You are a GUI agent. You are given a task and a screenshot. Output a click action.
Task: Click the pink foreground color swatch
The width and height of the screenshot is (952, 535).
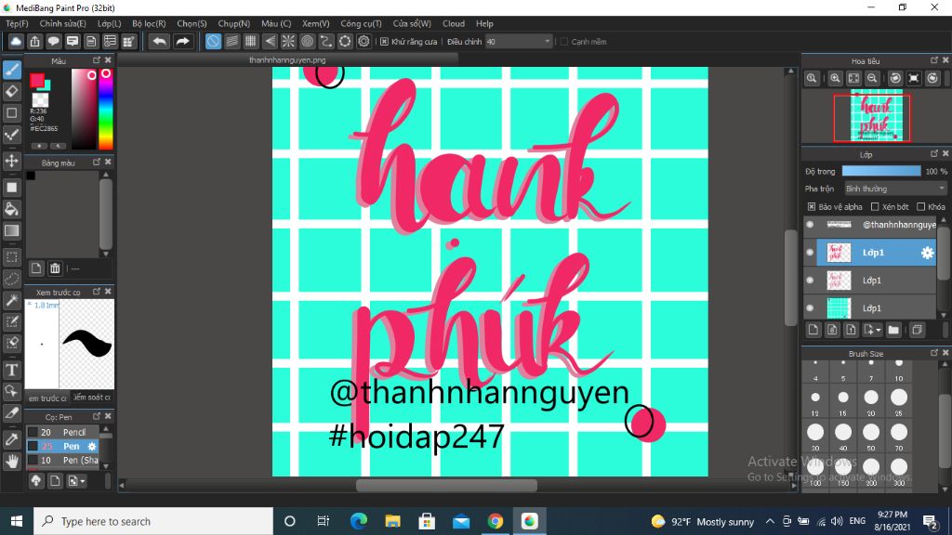(36, 80)
